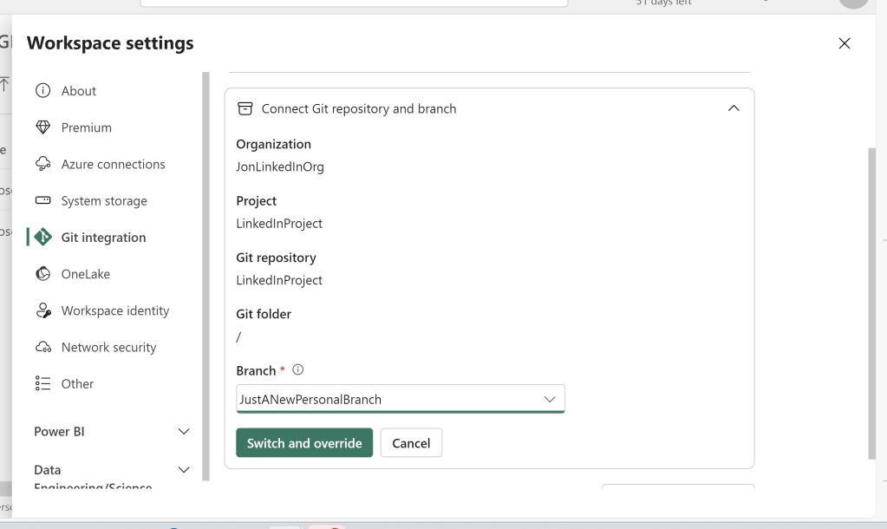Expand the Power BI settings group
Image resolution: width=887 pixels, height=529 pixels.
183,431
